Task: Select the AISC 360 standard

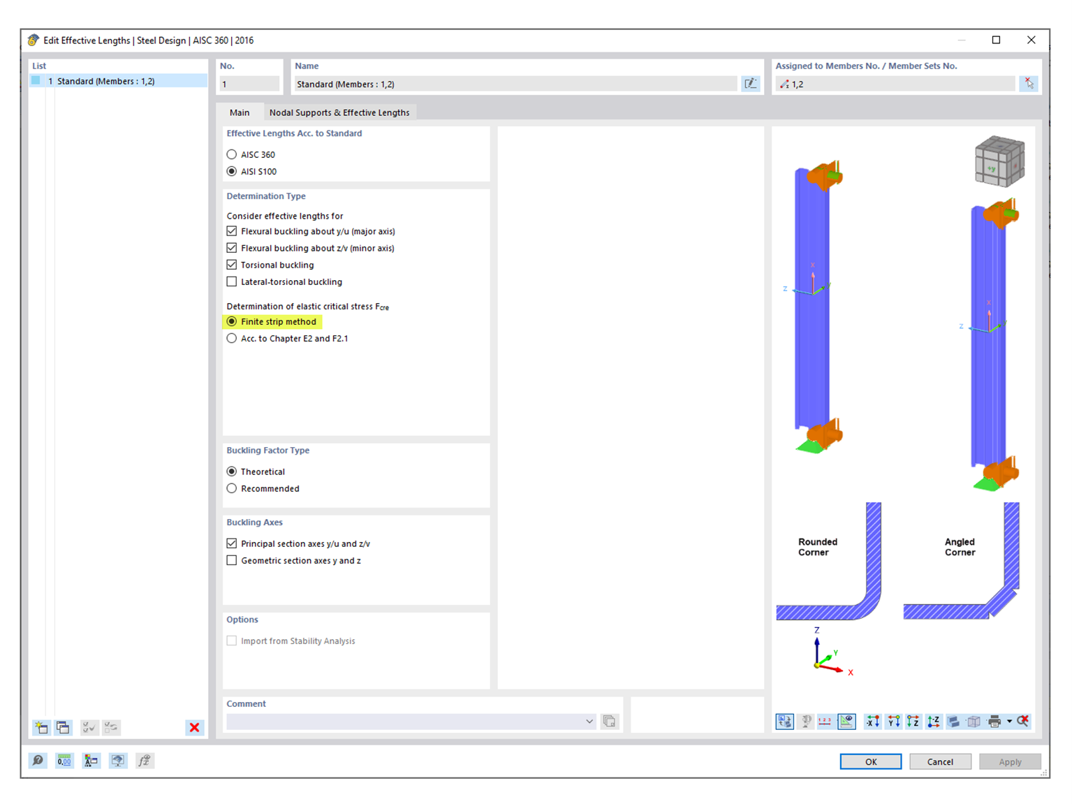Action: (x=231, y=154)
